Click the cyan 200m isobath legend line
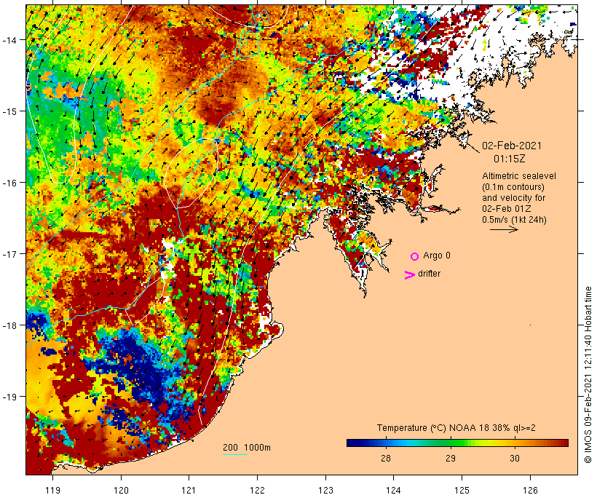 tap(235, 454)
